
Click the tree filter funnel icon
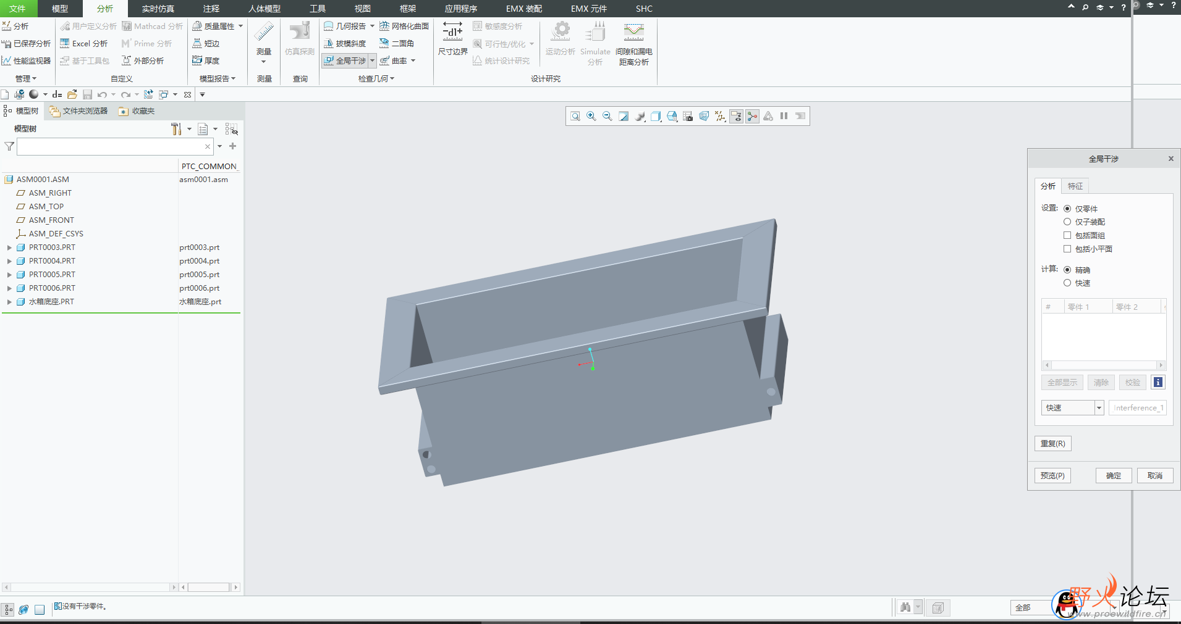pos(9,146)
